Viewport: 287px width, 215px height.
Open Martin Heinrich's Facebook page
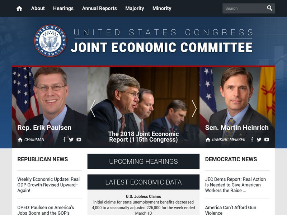(x=252, y=140)
